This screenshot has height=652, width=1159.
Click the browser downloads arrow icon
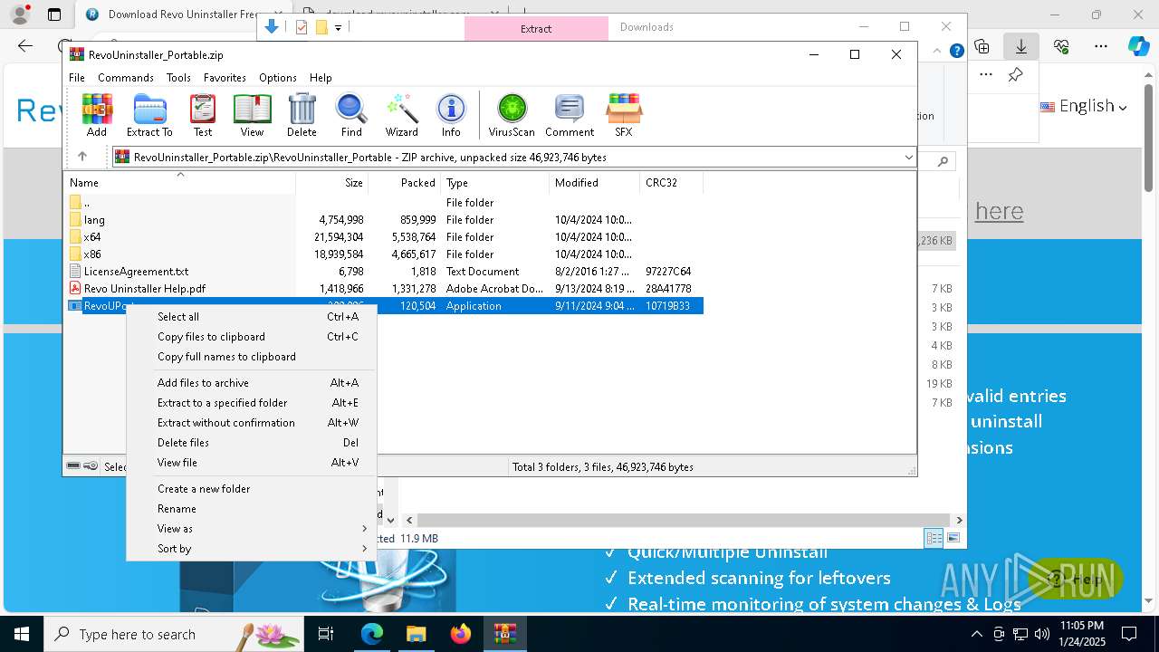tap(1020, 46)
